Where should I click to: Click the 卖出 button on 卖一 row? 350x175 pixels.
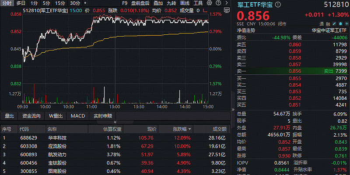coord(329,71)
